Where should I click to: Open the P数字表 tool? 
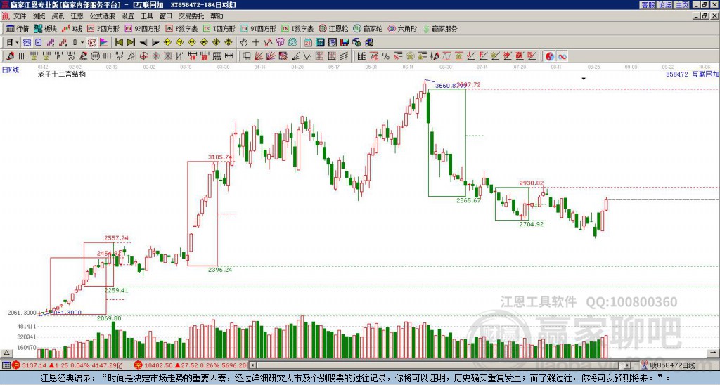tap(181, 28)
